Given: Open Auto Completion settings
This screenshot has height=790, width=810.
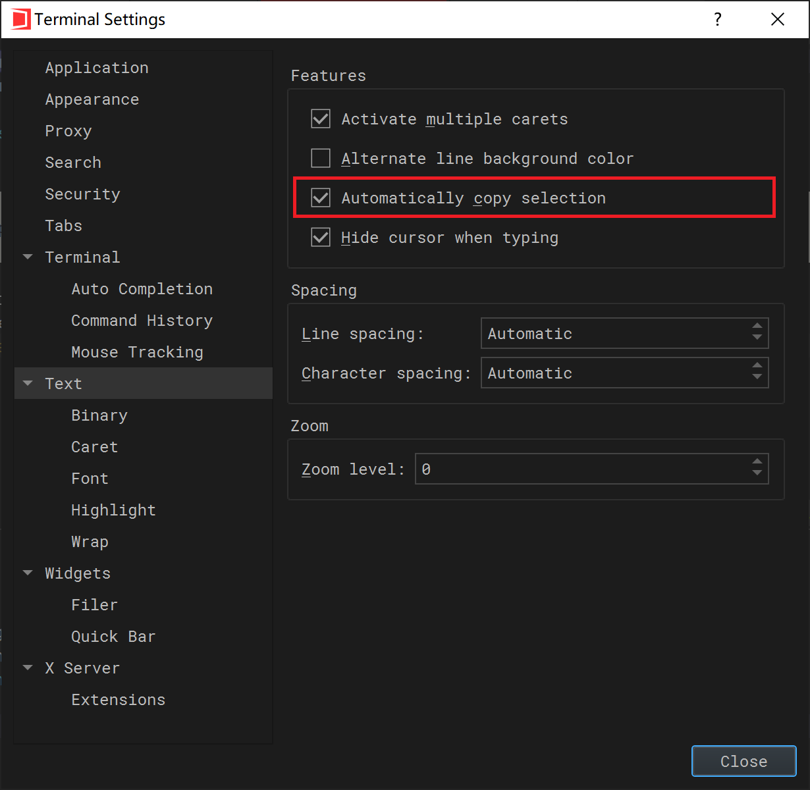Looking at the screenshot, I should 142,289.
